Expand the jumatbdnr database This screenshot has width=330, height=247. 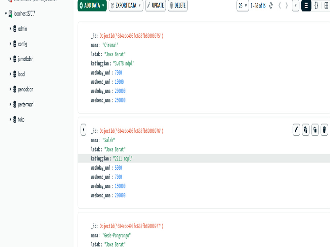pyautogui.click(x=10, y=59)
